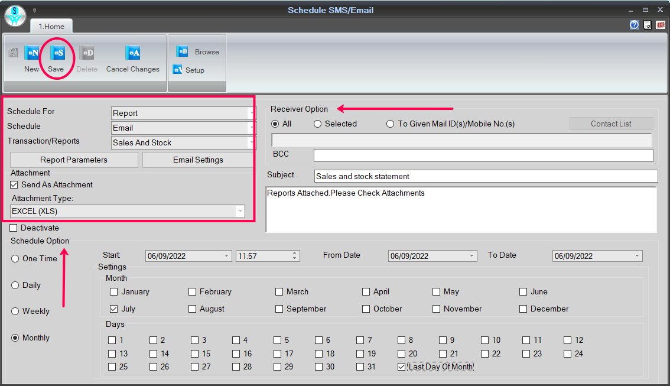Click the blue help question mark icon
The height and width of the screenshot is (386, 670).
(x=634, y=25)
